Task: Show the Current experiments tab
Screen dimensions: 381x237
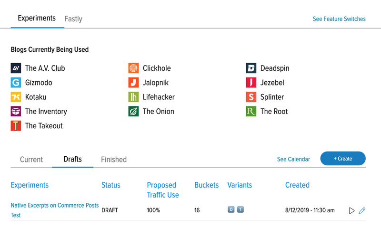Action: 31,160
